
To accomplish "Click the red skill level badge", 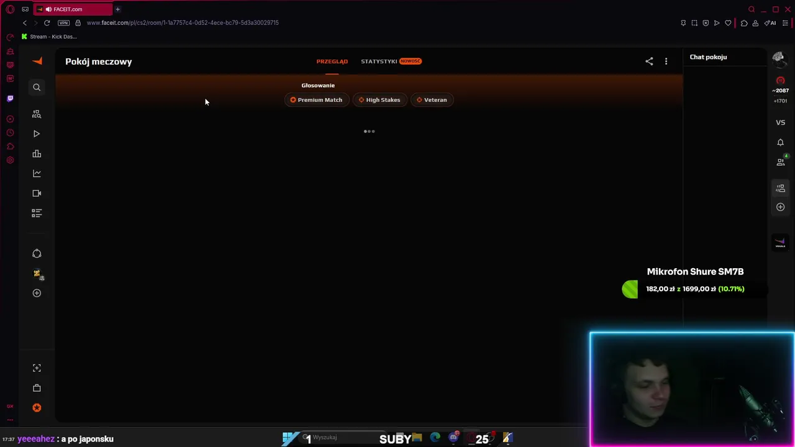I will [x=781, y=81].
